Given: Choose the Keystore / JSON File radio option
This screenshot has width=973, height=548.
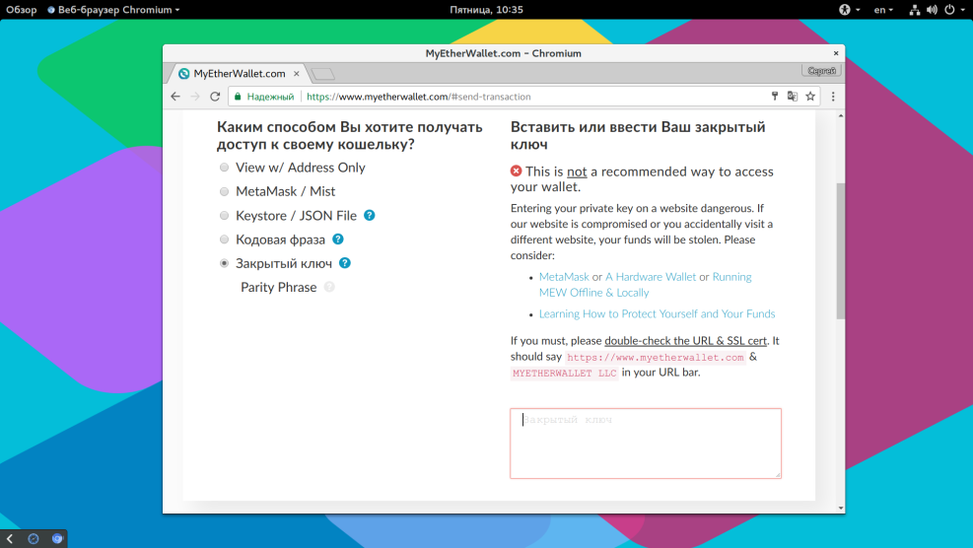Looking at the screenshot, I should pyautogui.click(x=225, y=216).
